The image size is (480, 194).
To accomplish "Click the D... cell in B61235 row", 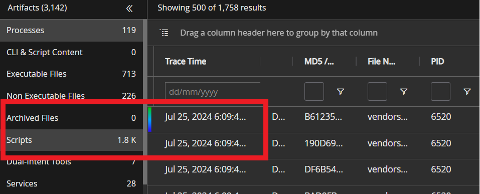I will [278, 117].
